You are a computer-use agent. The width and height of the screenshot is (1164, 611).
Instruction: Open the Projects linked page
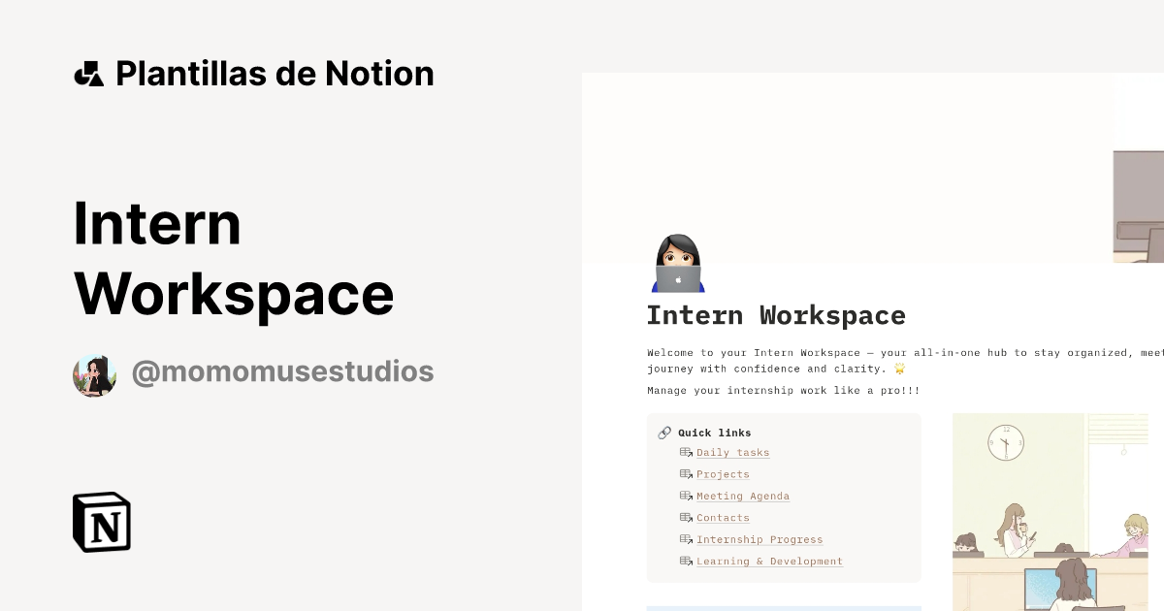[x=723, y=474]
